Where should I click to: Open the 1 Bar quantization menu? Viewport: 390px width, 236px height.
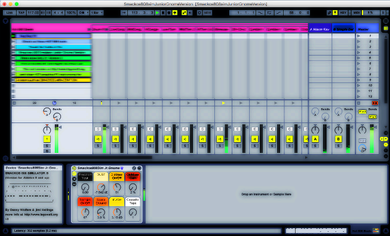pos(97,13)
